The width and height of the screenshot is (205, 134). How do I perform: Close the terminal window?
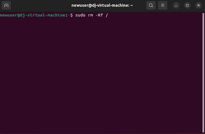pos(199,5)
